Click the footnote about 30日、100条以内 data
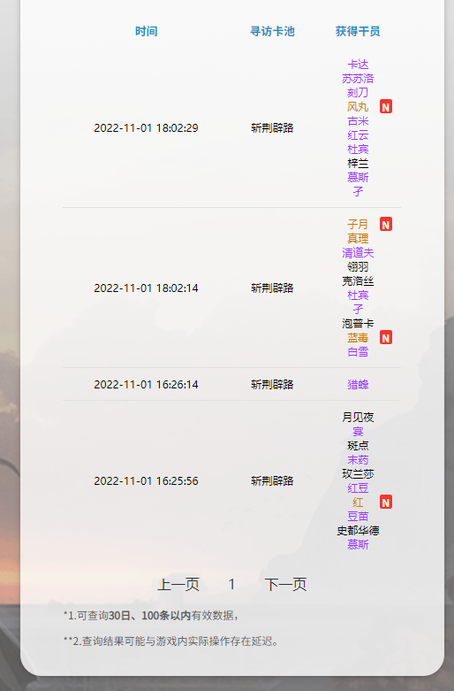The image size is (454, 691). 151,616
